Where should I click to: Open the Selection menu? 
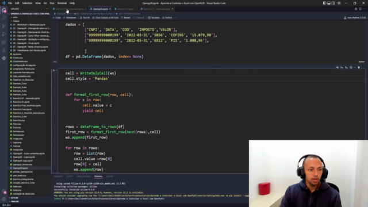[27, 3]
